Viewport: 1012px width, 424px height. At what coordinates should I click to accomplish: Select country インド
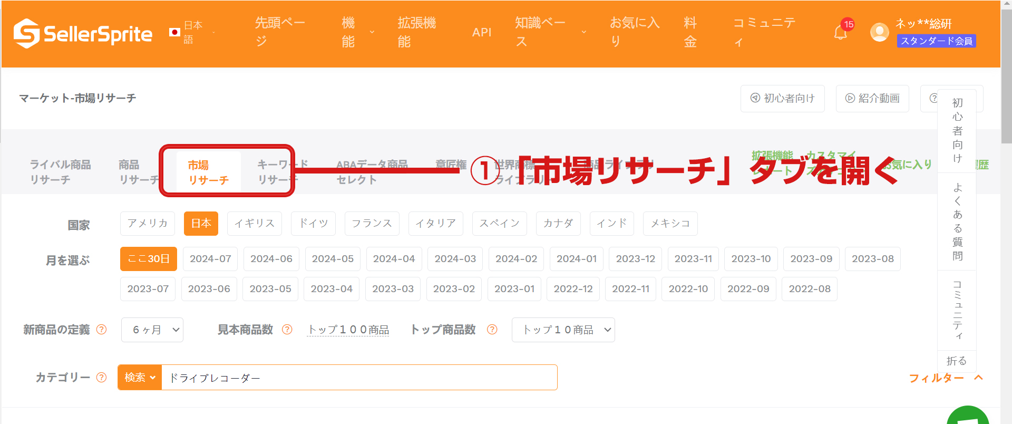tap(612, 223)
